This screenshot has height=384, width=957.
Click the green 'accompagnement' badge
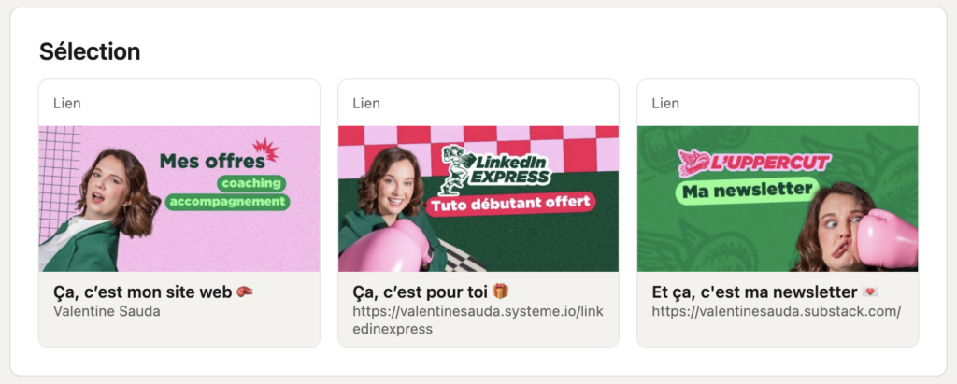click(227, 202)
